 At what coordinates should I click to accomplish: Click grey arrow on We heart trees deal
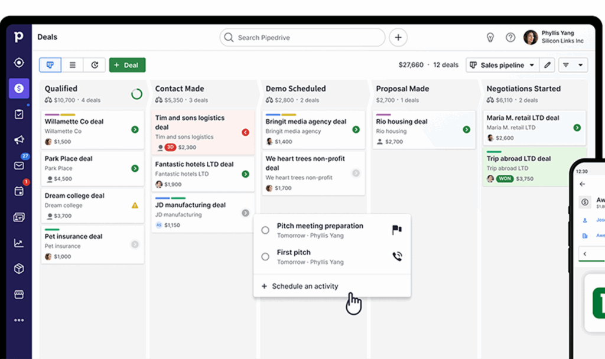point(356,173)
